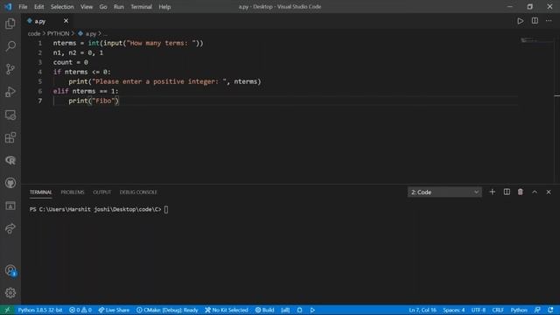Kill the terminal with trash icon

click(521, 192)
